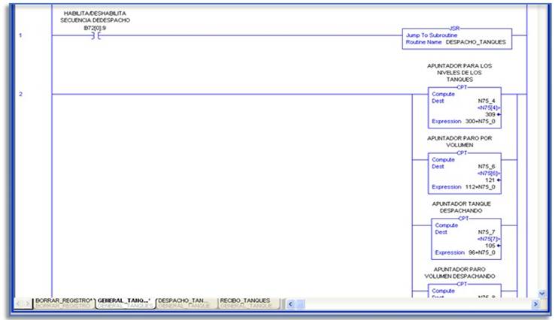555x320 pixels.
Task: Click the APUNTADOR PARA LOS NIVELES description
Action: [459, 72]
